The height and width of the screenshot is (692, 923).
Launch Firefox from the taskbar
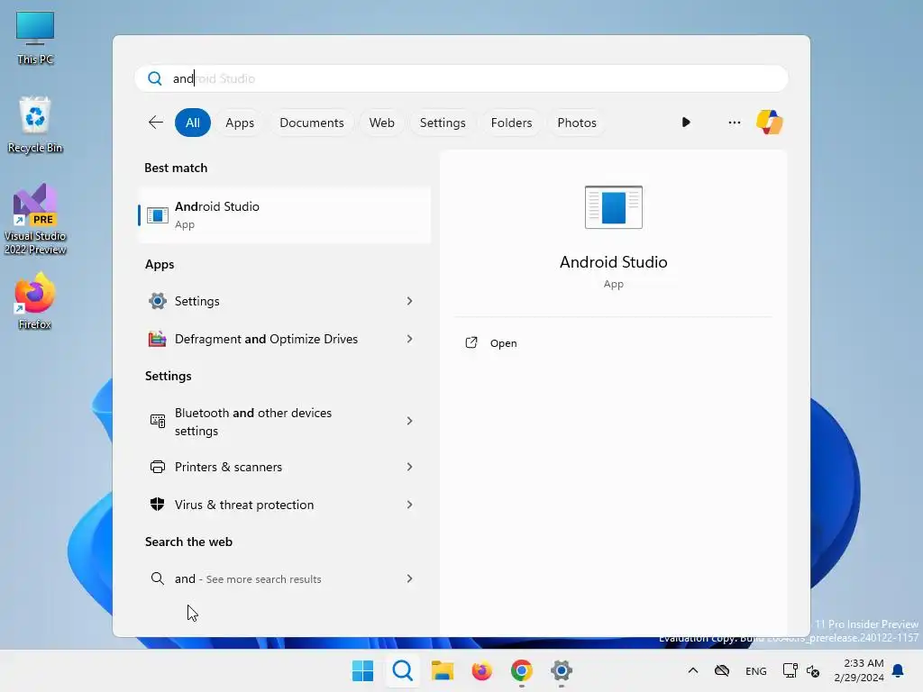(x=481, y=670)
